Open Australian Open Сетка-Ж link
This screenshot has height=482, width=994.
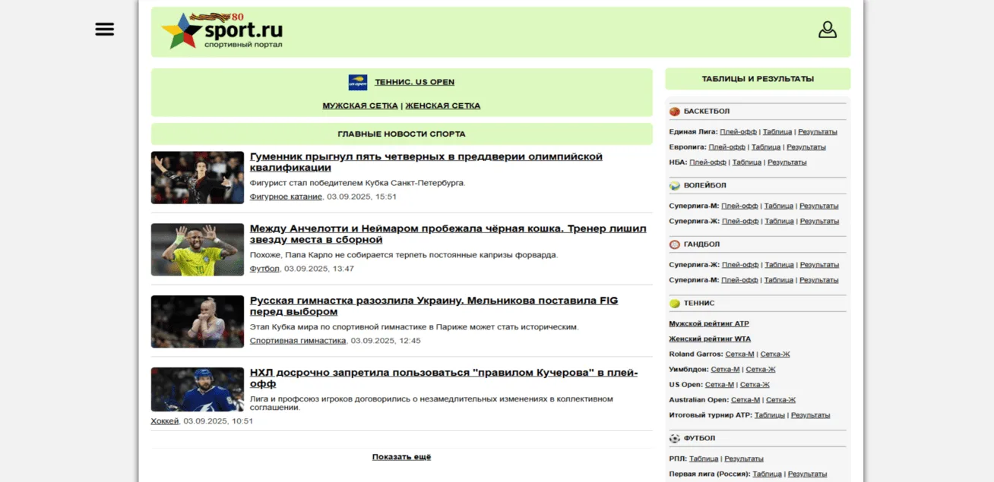click(x=780, y=400)
